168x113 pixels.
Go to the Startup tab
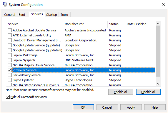[x=51, y=15]
